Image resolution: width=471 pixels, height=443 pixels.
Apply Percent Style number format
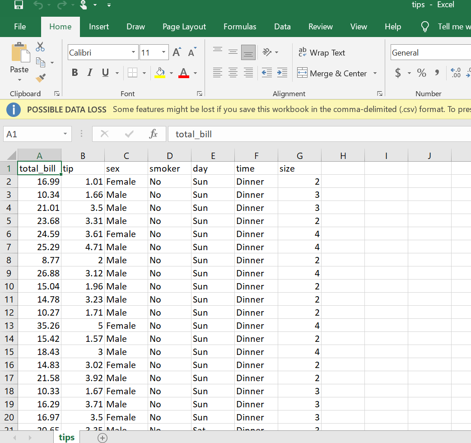[421, 73]
